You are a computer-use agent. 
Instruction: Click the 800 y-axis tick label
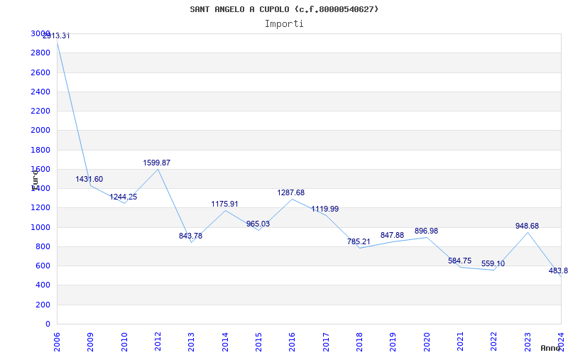[x=43, y=246]
